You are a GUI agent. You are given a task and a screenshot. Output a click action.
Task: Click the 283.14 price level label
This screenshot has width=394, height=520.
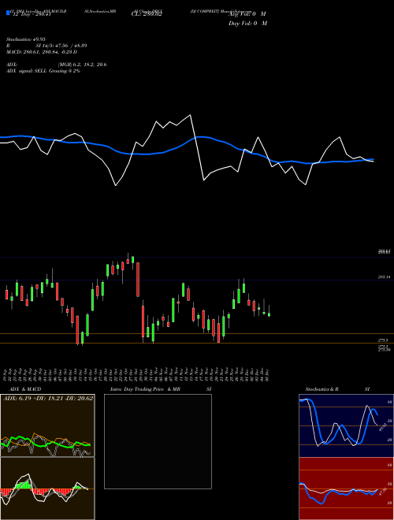(385, 277)
